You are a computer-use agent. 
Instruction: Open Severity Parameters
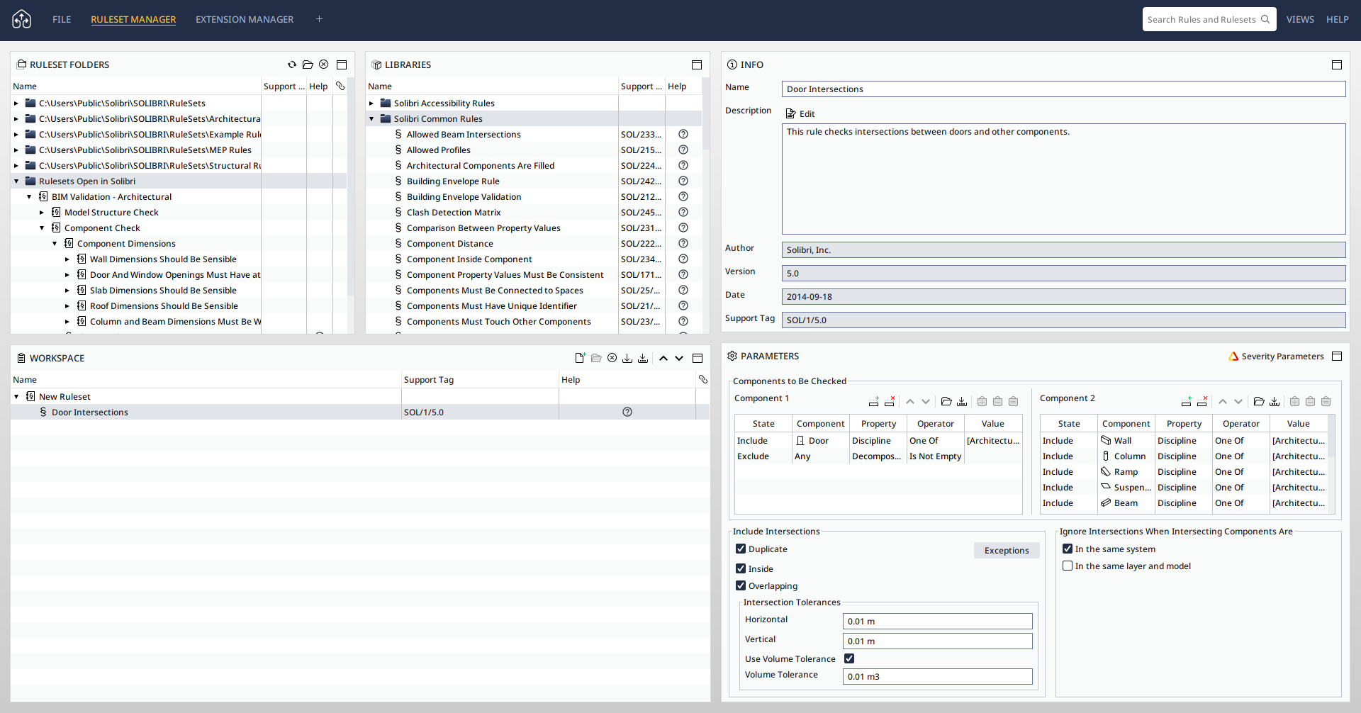pos(1276,356)
